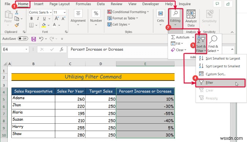Open Format as Table menu

[123, 18]
